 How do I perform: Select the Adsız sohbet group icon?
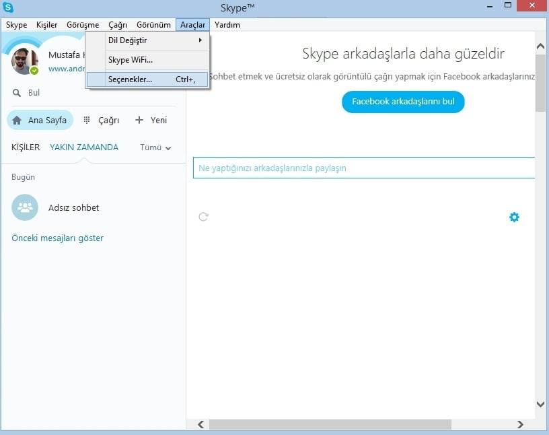click(x=25, y=207)
